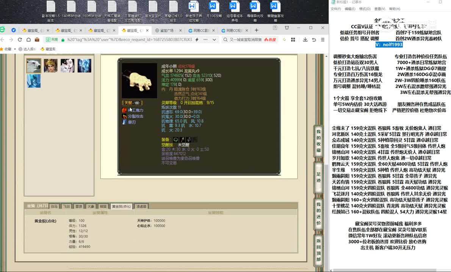The height and width of the screenshot is (272, 451).
Task: Switch to the 熊猫 mount tab
Action: [x=103, y=206]
